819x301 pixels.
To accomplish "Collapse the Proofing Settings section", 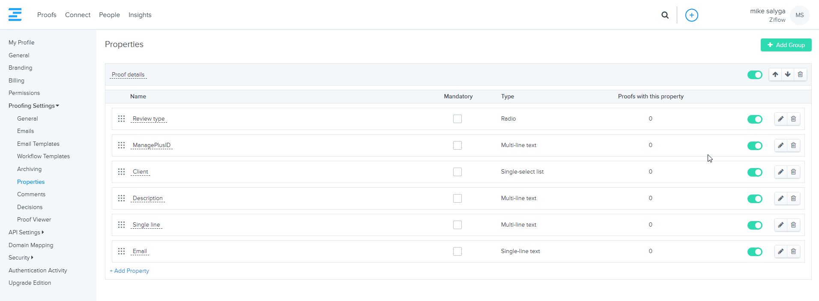I will tap(33, 106).
